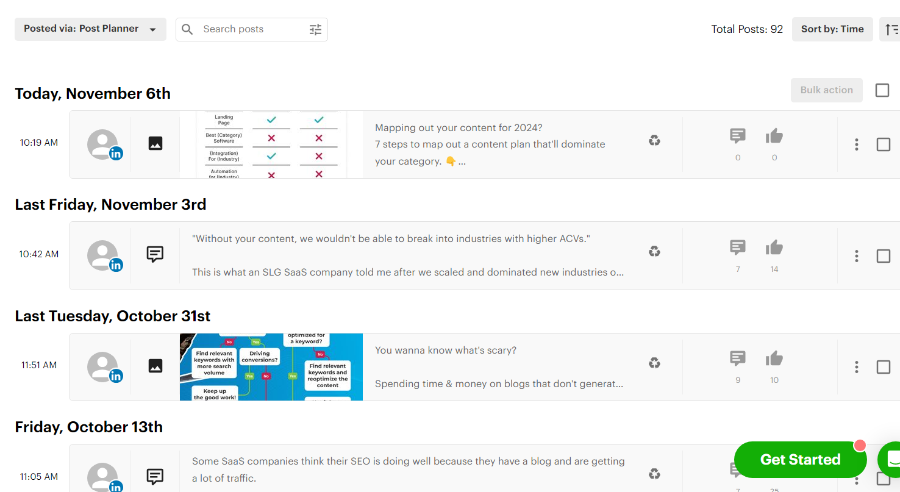Screen dimensions: 900x492
Task: Open Sort by: Time menu
Action: click(832, 29)
